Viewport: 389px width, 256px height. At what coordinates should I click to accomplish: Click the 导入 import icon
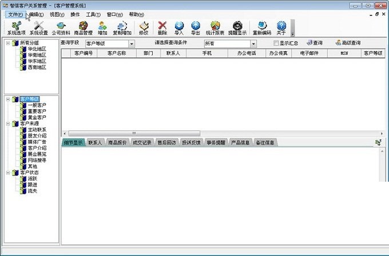click(179, 27)
